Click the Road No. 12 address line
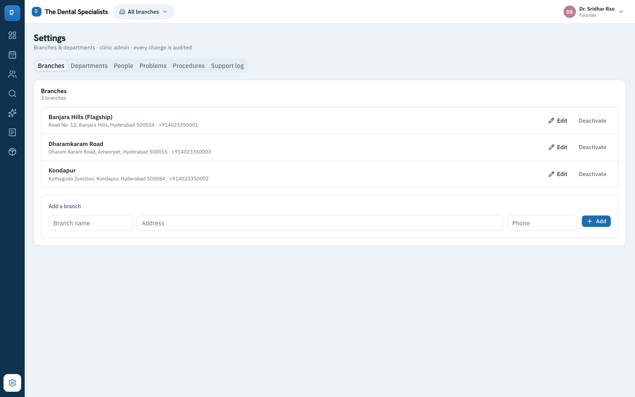Viewport: 635px width, 397px height. (x=123, y=125)
